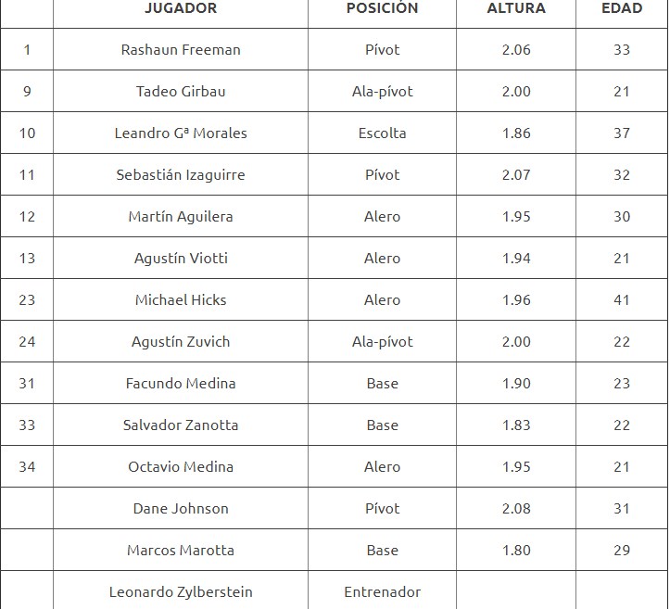The height and width of the screenshot is (609, 670).
Task: Select the Facundo Medina name cell
Action: coord(181,384)
